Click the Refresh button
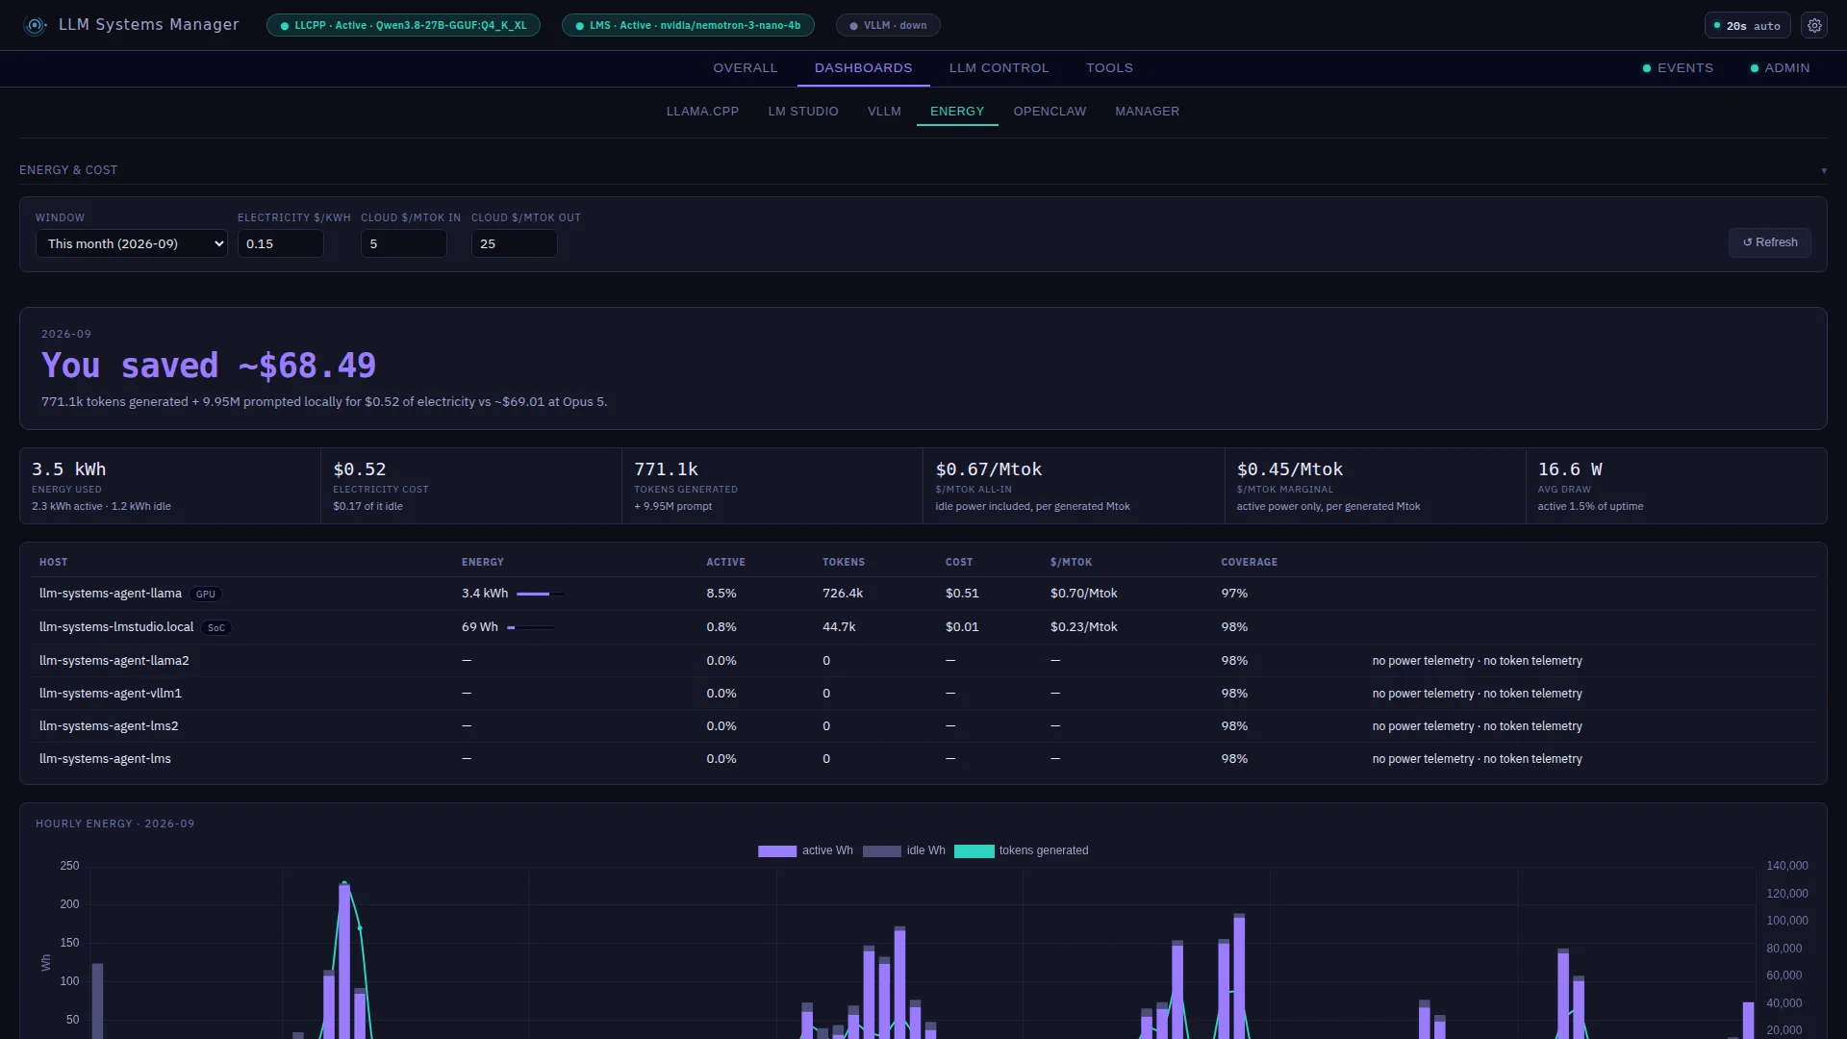The image size is (1847, 1039). (x=1770, y=242)
